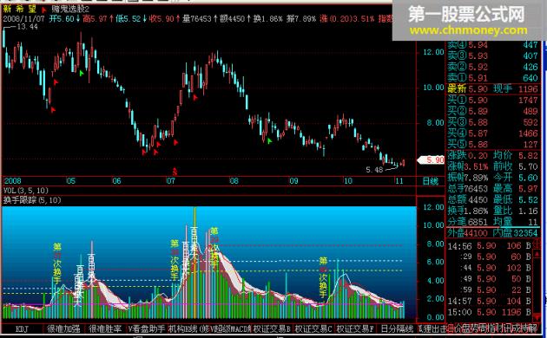Select the 日线 period label

(x=430, y=181)
